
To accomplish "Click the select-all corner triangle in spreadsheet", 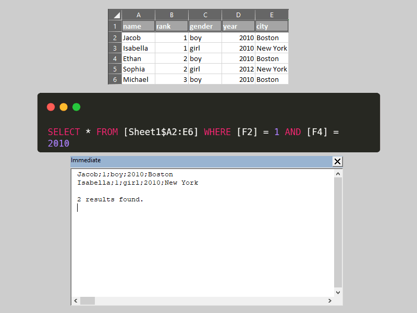I will tap(115, 15).
